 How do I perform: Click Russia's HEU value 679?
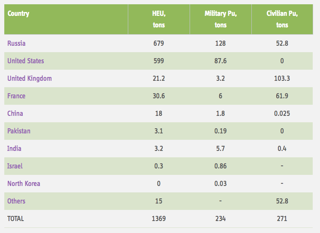[x=159, y=43]
